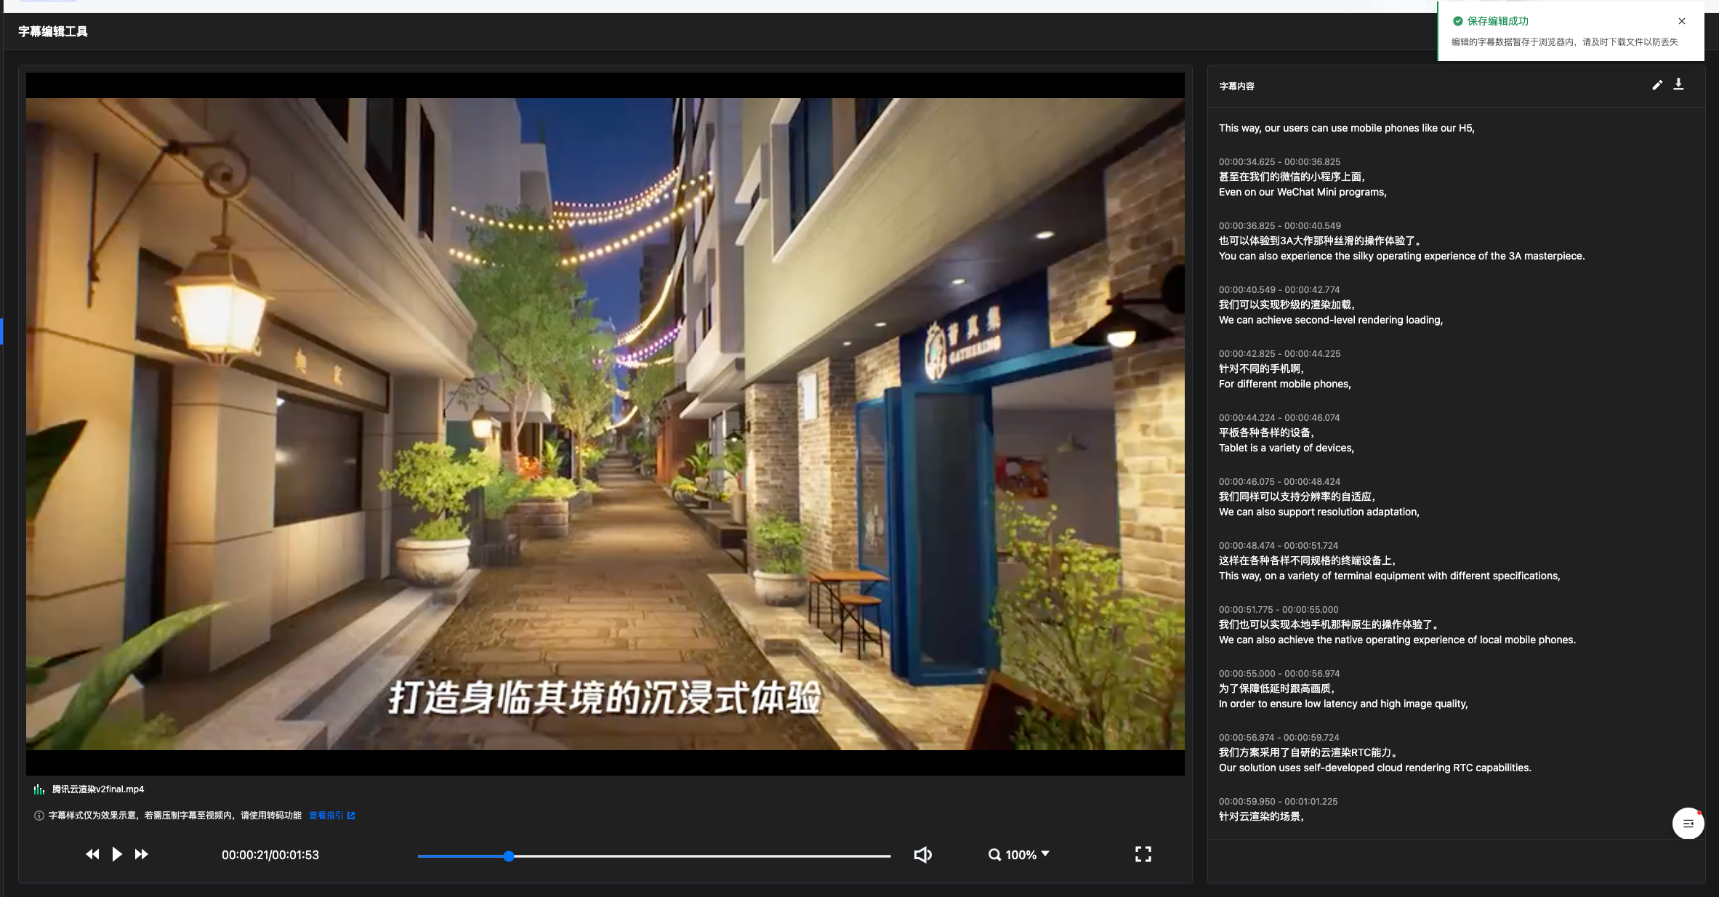Download the subtitle file
Viewport: 1719px width, 897px height.
[x=1678, y=84]
